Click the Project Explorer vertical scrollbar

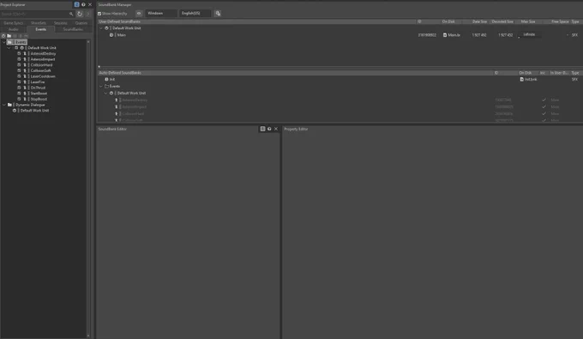tap(88, 188)
